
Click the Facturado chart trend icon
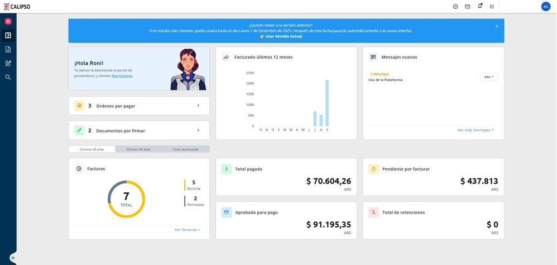tap(226, 57)
